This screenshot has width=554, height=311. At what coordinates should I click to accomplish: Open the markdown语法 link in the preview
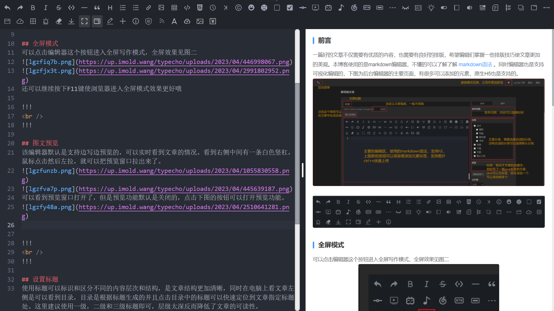(x=475, y=64)
